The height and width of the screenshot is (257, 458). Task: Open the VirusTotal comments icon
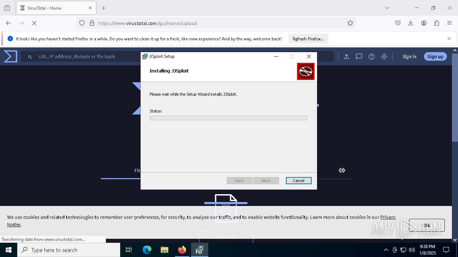(x=359, y=56)
